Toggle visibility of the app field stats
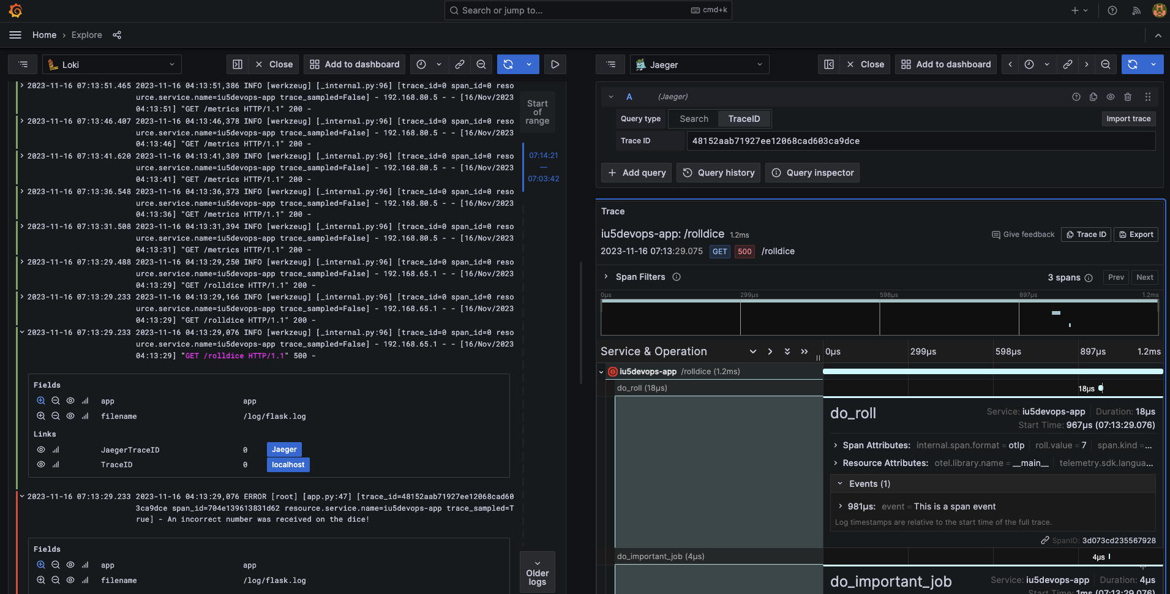 [x=85, y=400]
